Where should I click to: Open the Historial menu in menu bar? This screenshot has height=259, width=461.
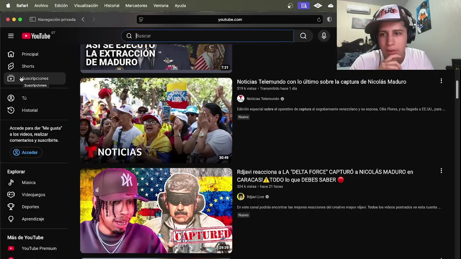112,5
